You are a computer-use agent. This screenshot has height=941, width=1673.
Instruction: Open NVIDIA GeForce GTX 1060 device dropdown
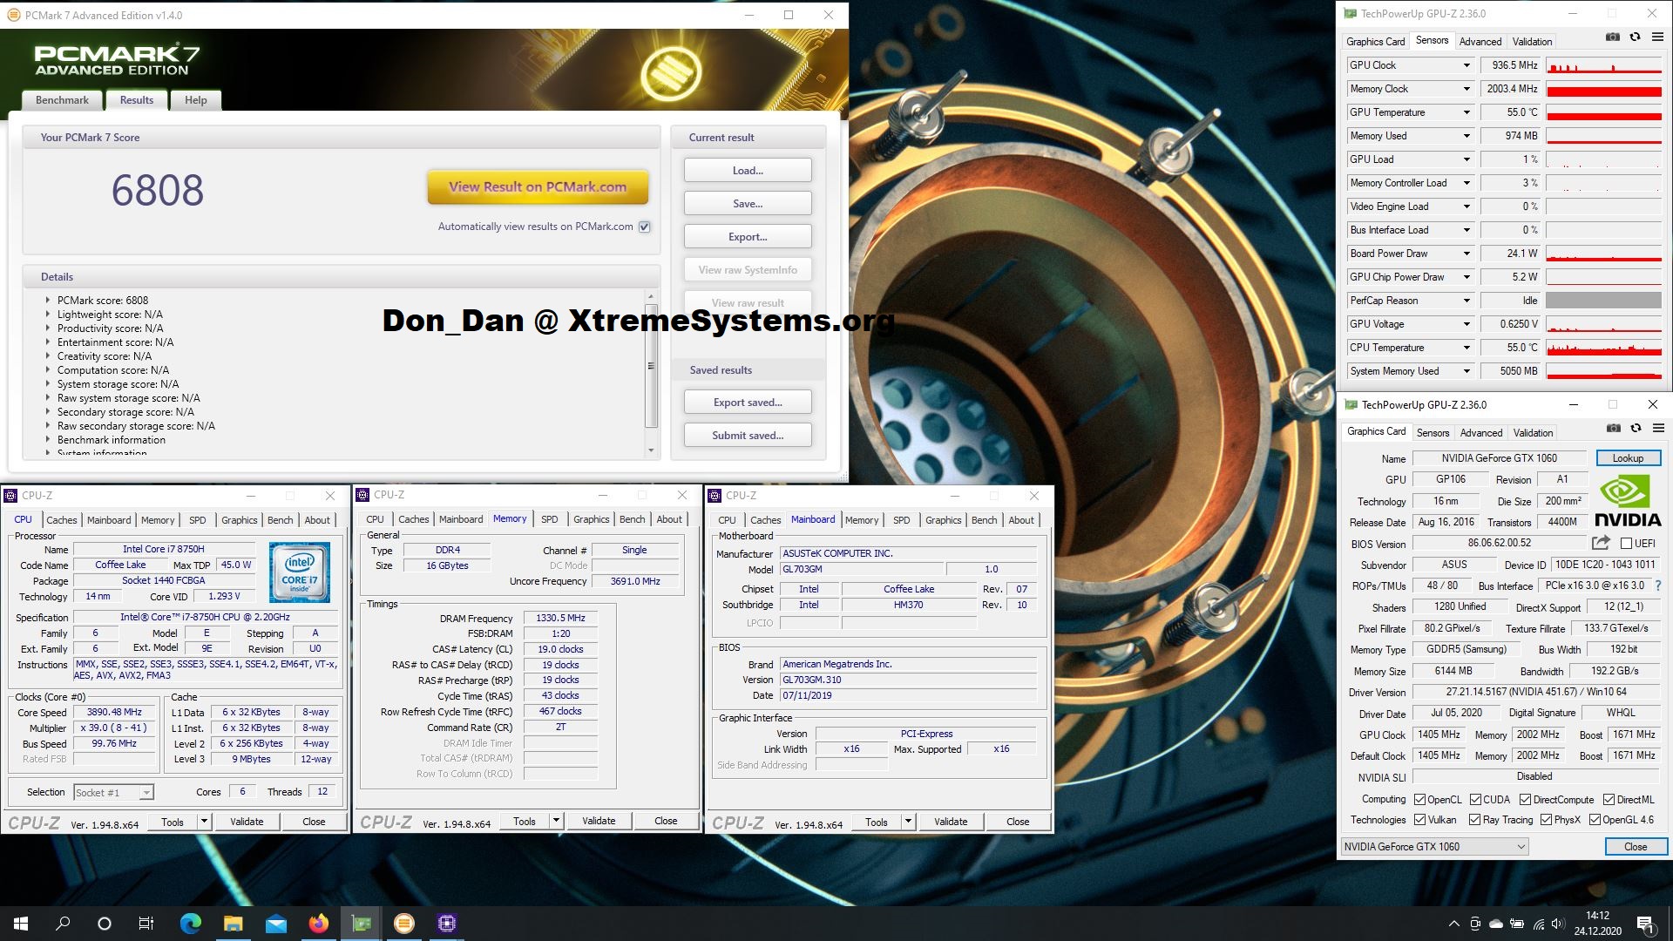[x=1434, y=847]
